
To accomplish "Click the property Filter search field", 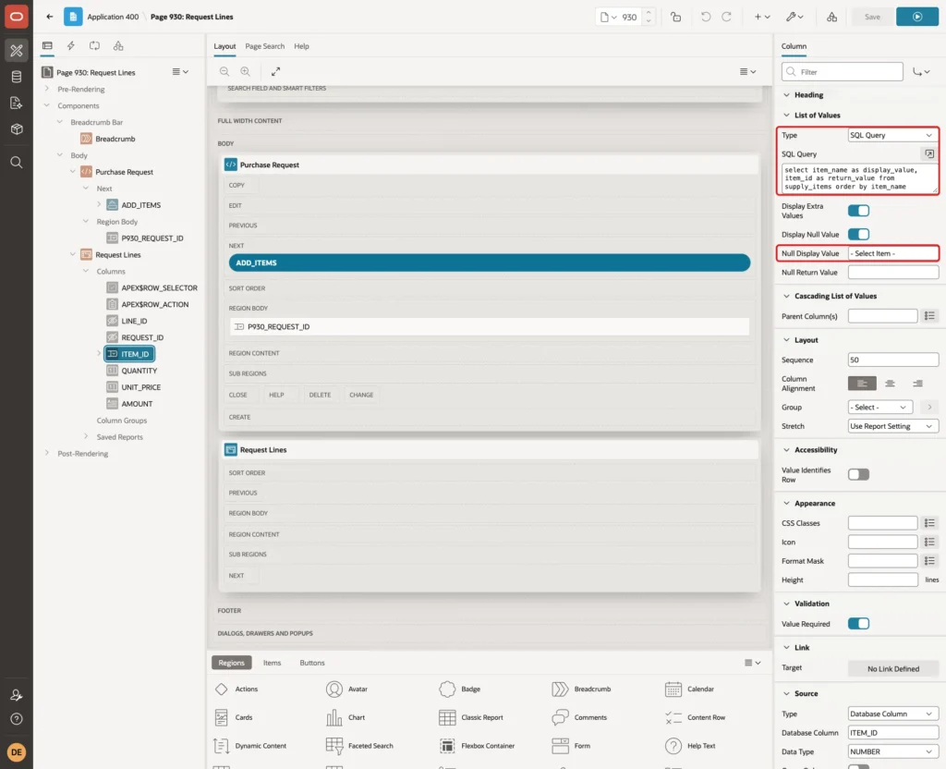I will [x=843, y=72].
